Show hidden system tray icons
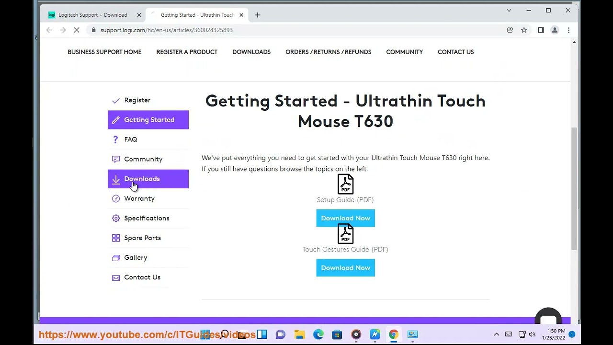 (x=496, y=334)
